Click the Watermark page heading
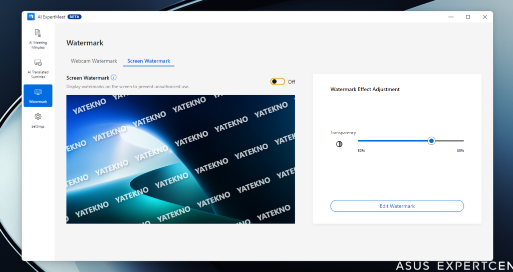Screen dimensions: 513x272 (x=85, y=43)
